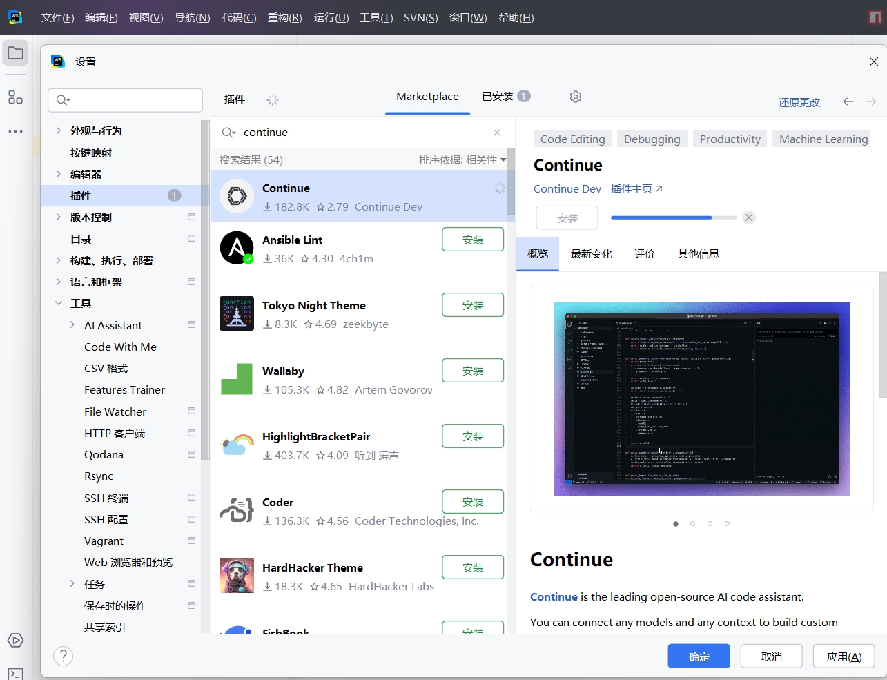The image size is (887, 680).
Task: Open the Services tool window icon
Action: (15, 641)
